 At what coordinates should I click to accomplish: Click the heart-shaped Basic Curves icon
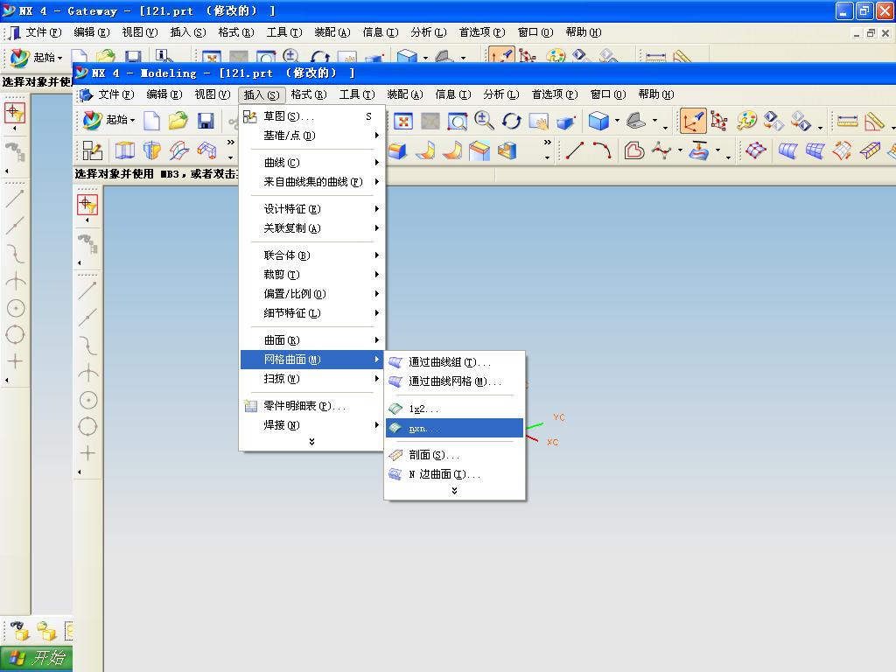coord(634,150)
